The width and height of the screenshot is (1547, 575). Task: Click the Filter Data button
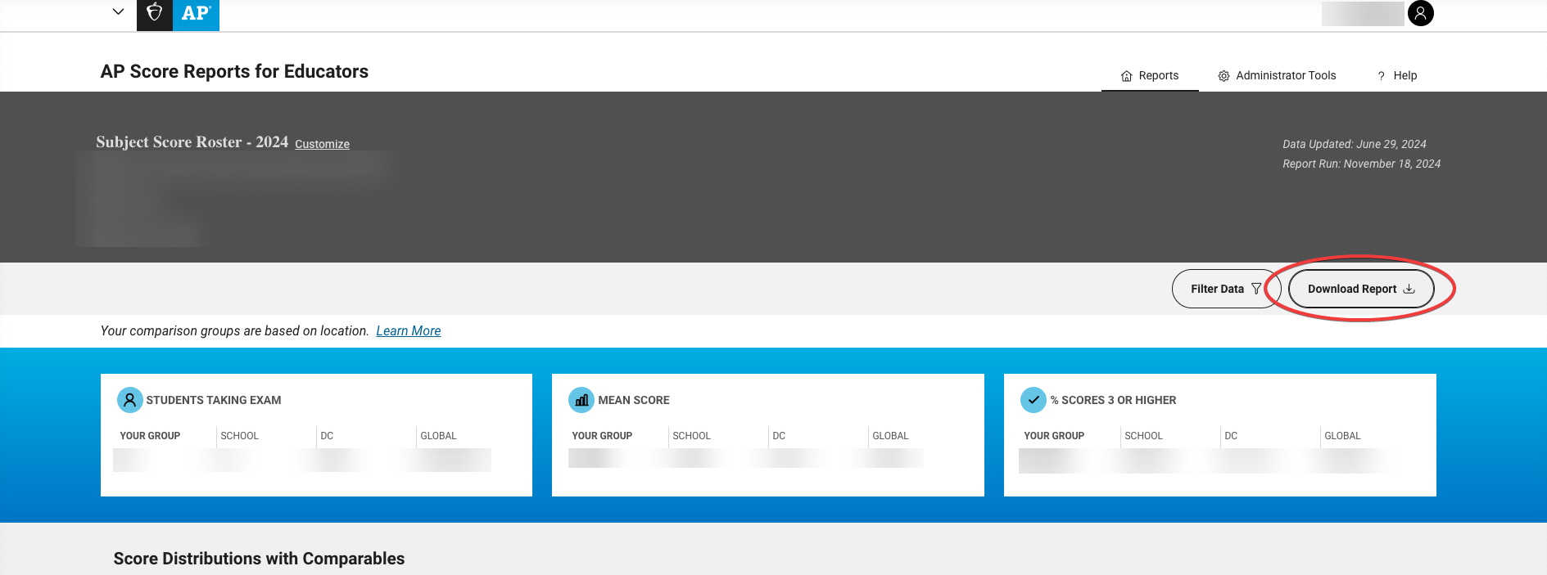tap(1226, 289)
